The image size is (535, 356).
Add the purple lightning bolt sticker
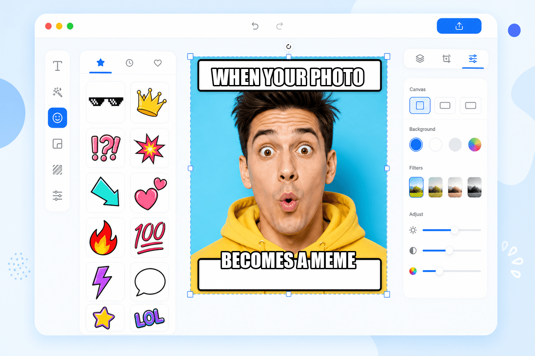105,282
